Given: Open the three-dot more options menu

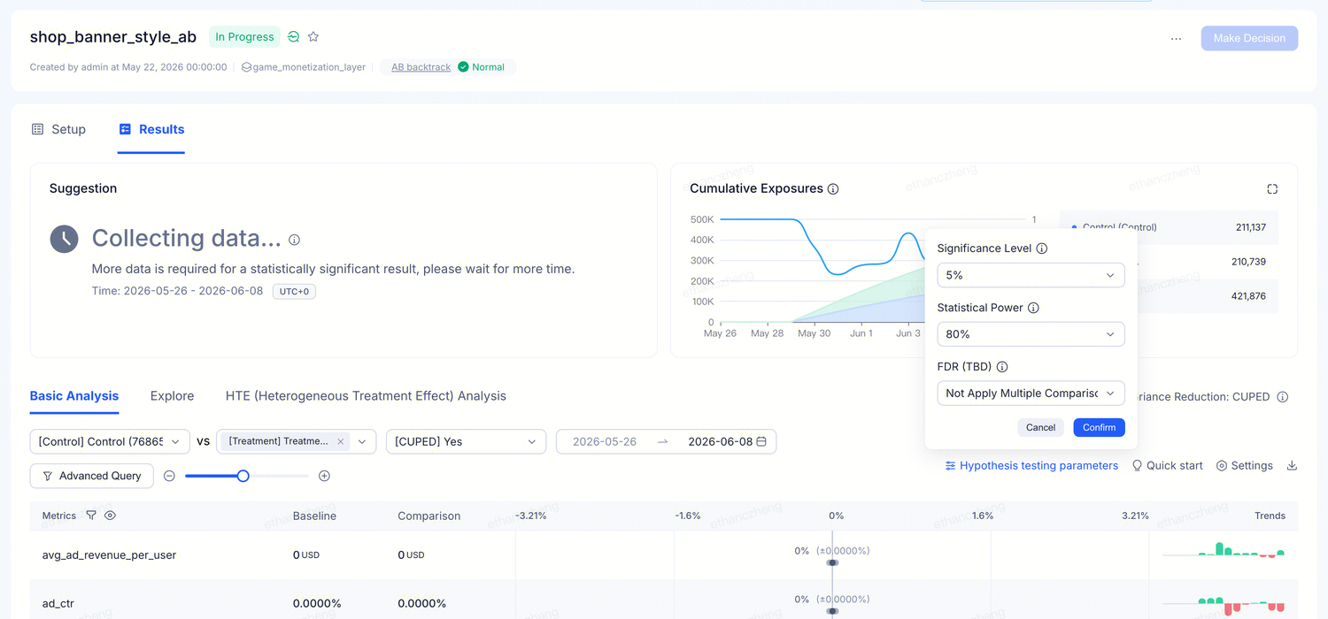Looking at the screenshot, I should (x=1176, y=38).
